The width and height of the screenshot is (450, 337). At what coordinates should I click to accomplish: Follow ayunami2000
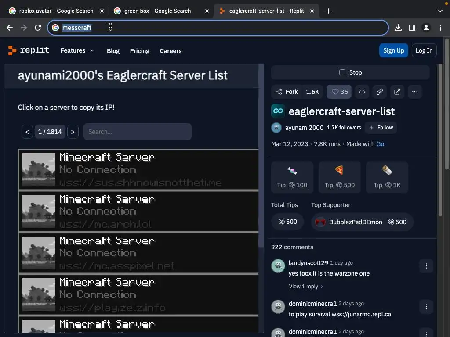point(381,128)
